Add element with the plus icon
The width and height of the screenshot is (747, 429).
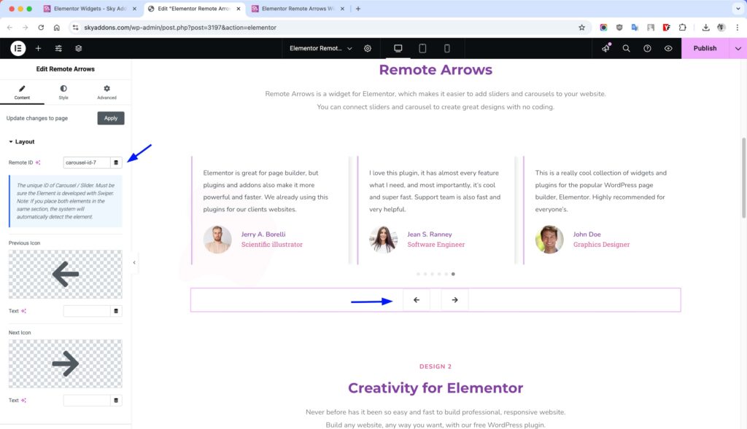click(x=38, y=48)
